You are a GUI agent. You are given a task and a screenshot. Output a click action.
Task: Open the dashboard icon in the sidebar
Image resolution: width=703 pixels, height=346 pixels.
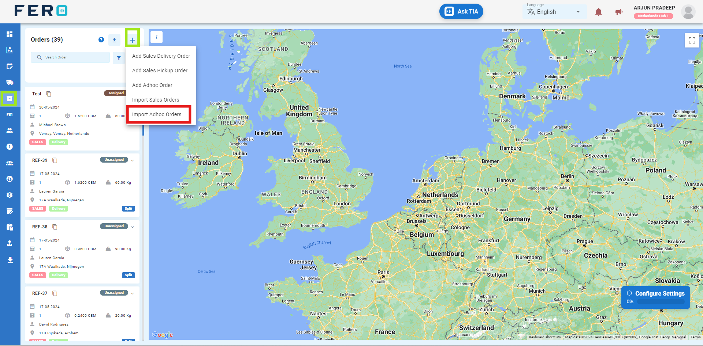10,34
